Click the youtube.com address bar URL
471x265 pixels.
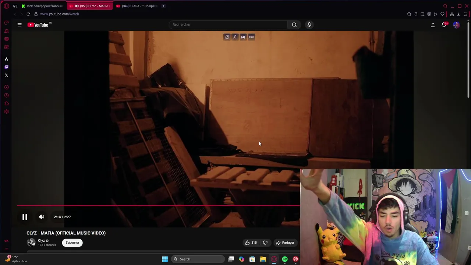[59, 14]
